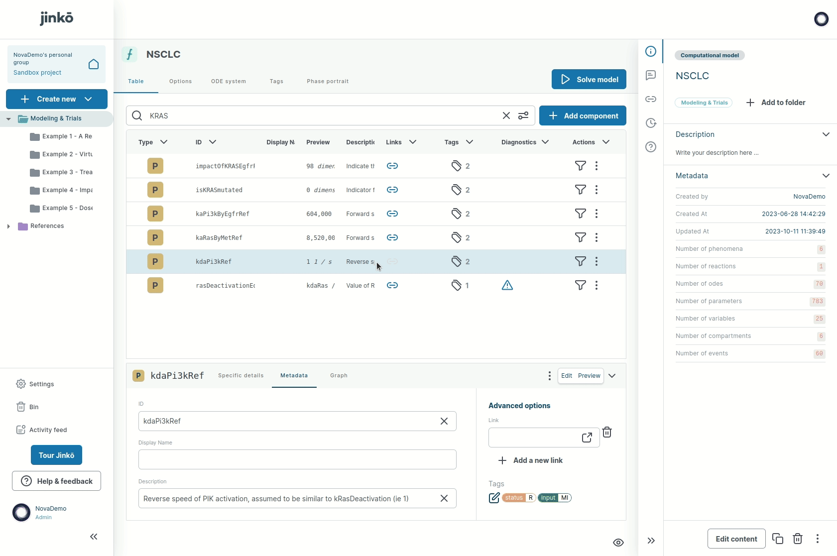Viewport: 837px width, 556px height.
Task: Open the Graph tab for kdaPi3kRef
Action: tap(339, 375)
